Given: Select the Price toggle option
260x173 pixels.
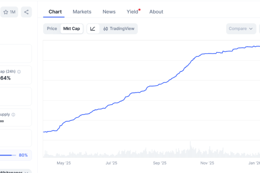Looking at the screenshot, I should (52, 29).
